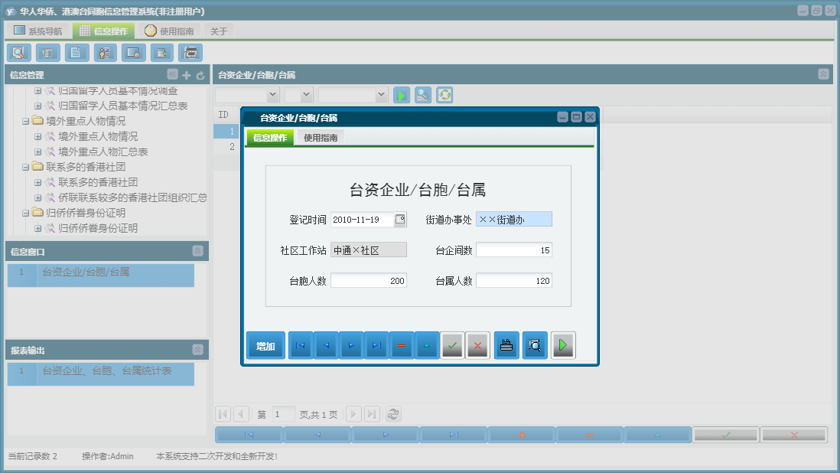Collapse the 境外重点人物情况 folder node
Image resolution: width=840 pixels, height=473 pixels.
tap(25, 121)
